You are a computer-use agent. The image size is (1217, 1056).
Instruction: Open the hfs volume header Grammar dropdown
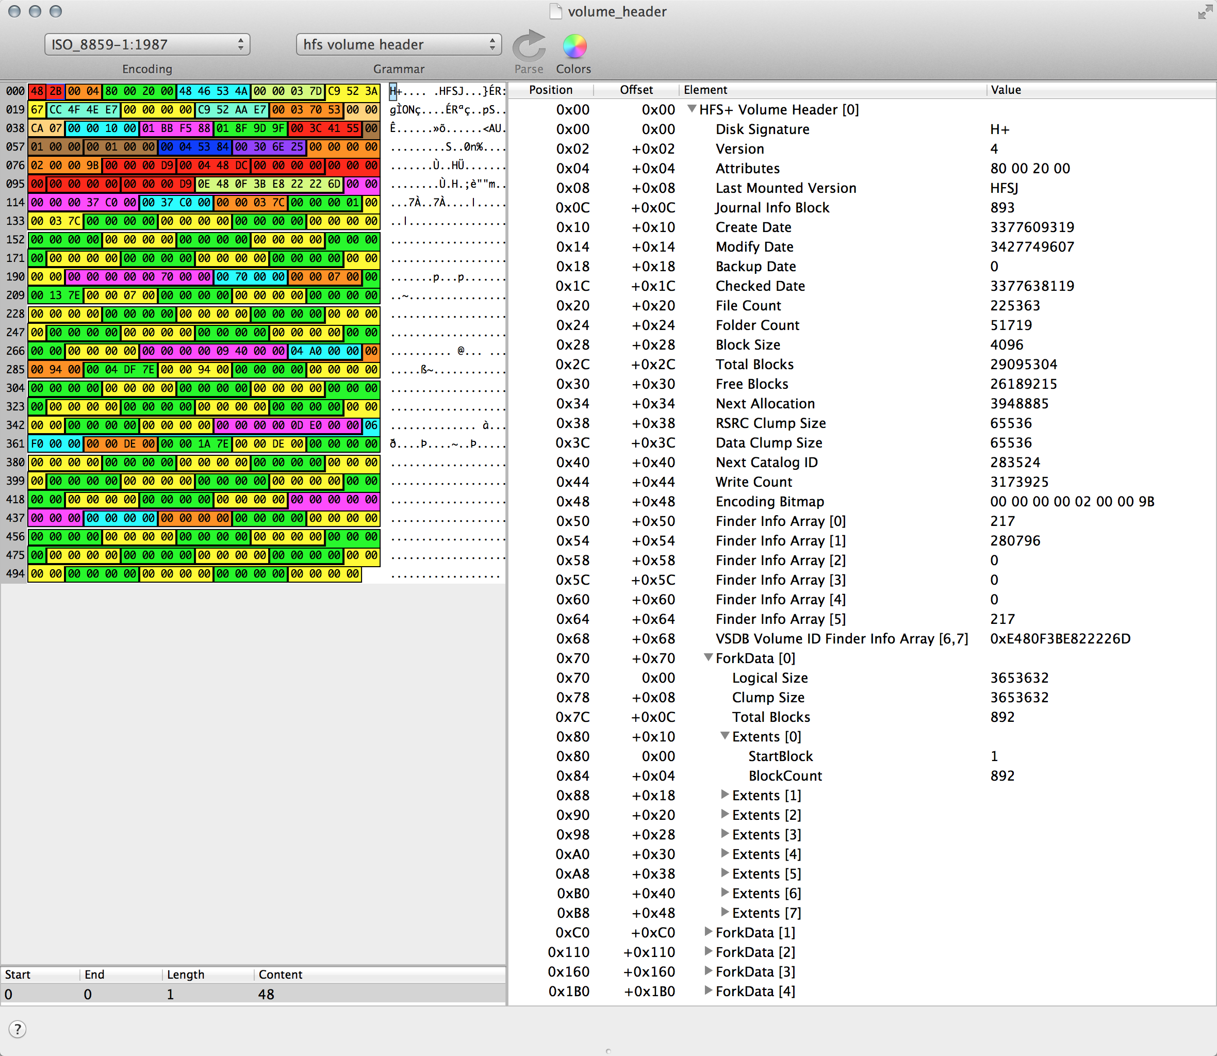pos(399,45)
